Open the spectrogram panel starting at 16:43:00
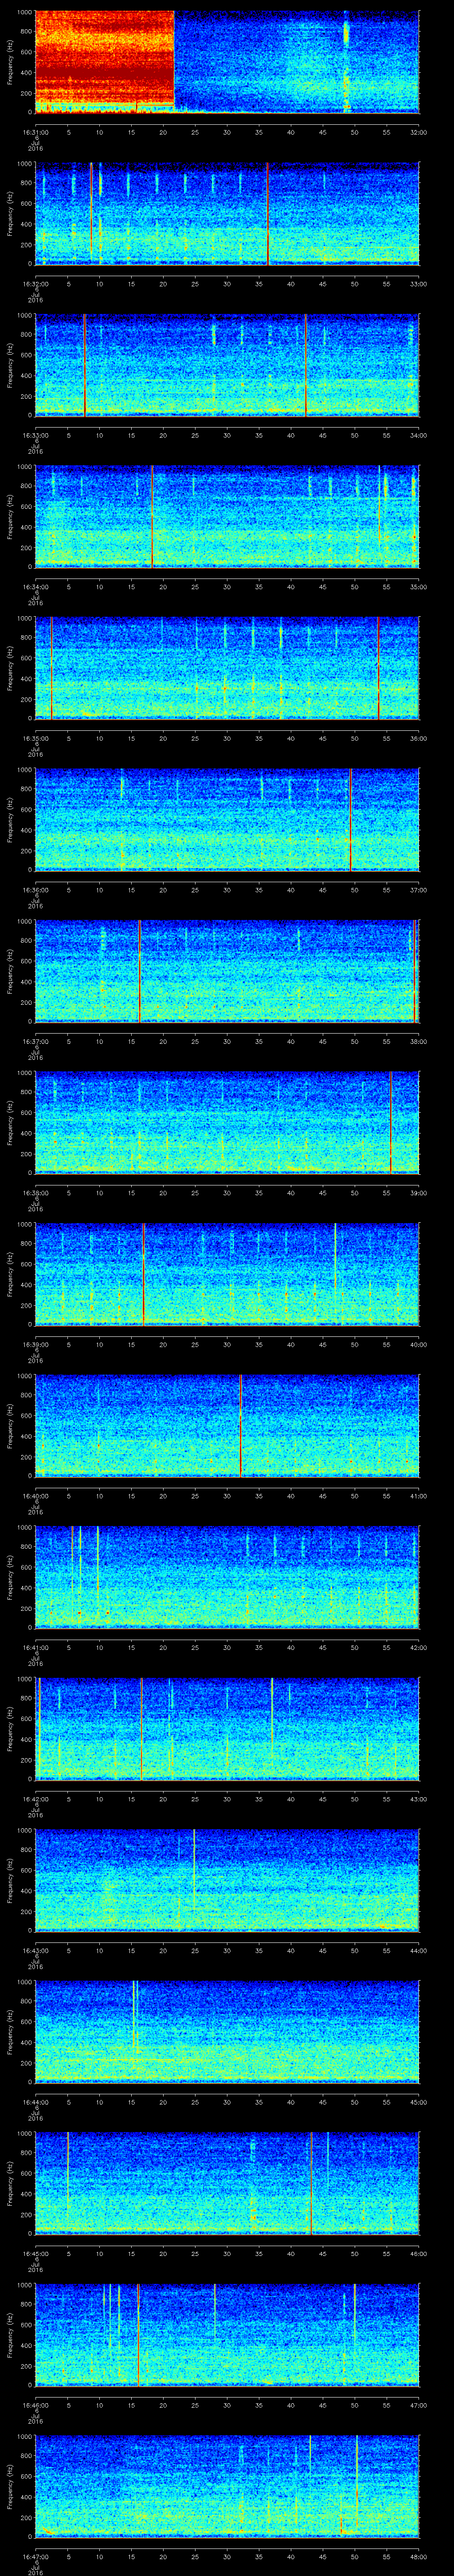The image size is (454, 2576). [227, 1880]
